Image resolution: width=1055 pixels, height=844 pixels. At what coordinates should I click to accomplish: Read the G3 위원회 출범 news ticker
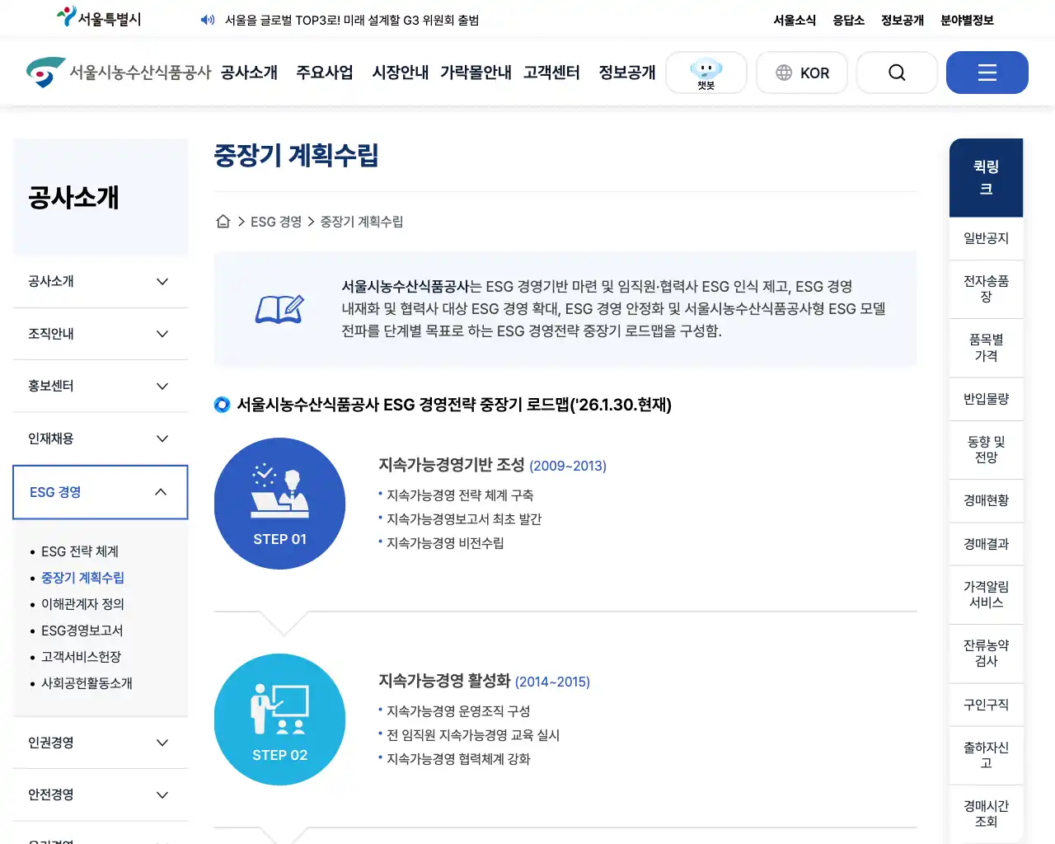(352, 20)
